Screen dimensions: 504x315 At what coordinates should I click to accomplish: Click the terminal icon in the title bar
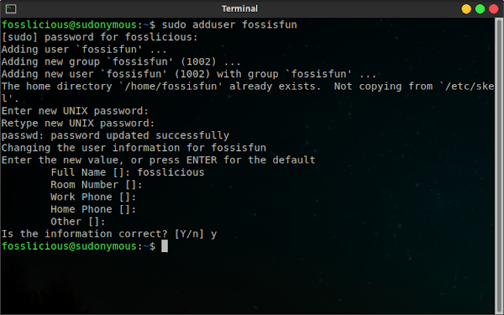[x=11, y=9]
